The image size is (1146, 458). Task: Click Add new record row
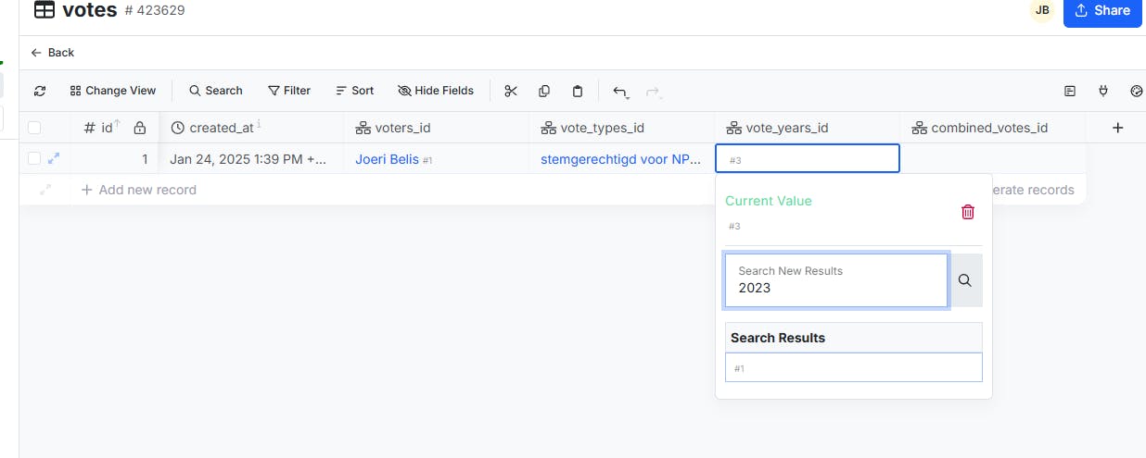(x=139, y=190)
